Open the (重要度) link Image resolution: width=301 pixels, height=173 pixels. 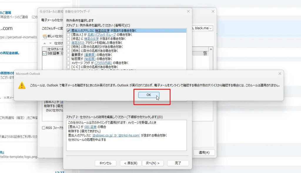pyautogui.click(x=90, y=55)
